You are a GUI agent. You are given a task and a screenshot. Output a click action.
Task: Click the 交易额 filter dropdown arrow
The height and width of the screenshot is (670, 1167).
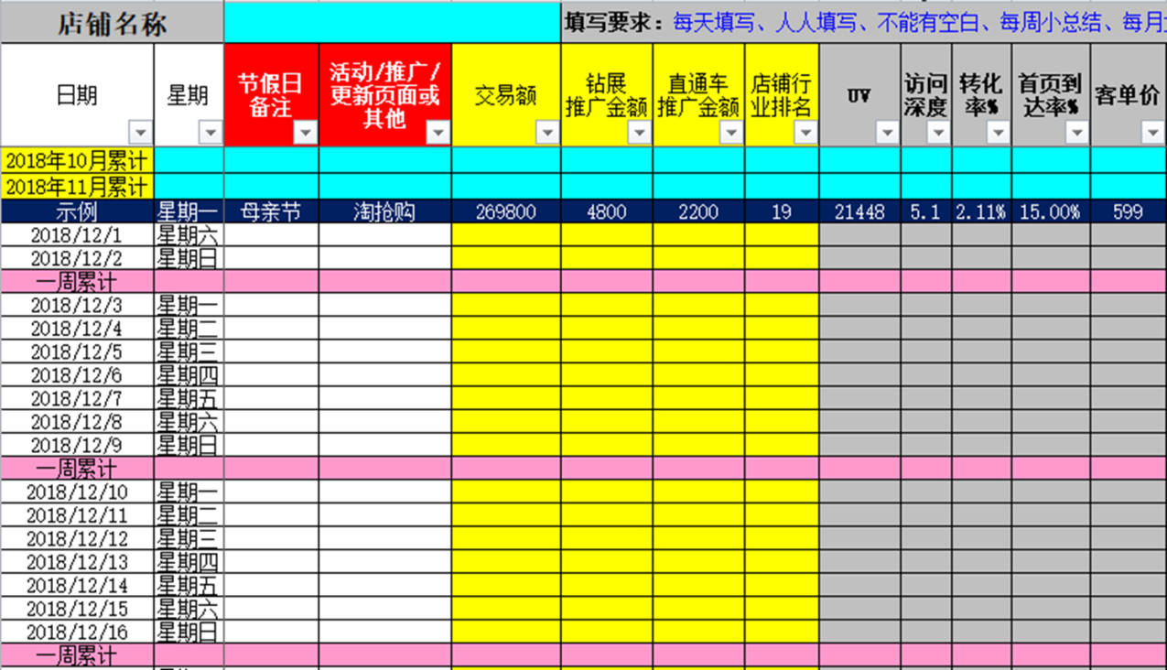[547, 132]
